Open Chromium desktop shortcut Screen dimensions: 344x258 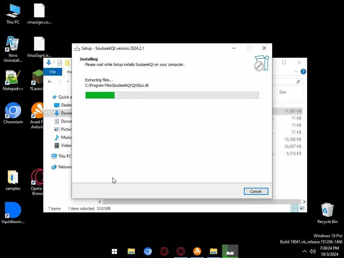click(13, 113)
